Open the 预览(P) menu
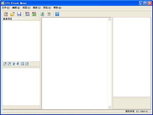Viewport: 153px width, 115px height. tap(47, 8)
